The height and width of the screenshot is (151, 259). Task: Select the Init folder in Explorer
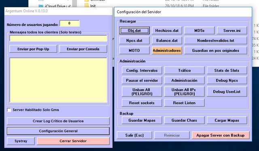click(x=93, y=6)
